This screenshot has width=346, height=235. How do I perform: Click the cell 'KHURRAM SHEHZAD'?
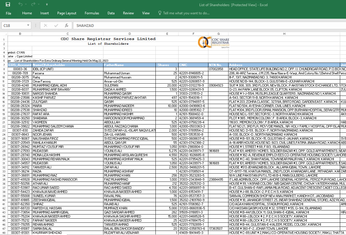pyautogui.click(x=68, y=233)
